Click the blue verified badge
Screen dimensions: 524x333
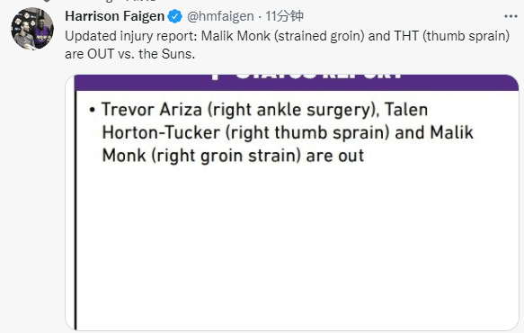point(174,16)
